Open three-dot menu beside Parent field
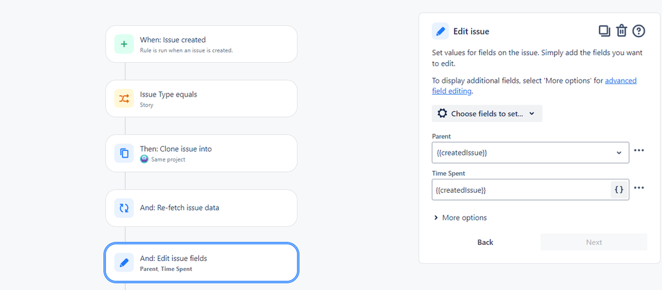Image resolution: width=662 pixels, height=290 pixels. [x=639, y=150]
